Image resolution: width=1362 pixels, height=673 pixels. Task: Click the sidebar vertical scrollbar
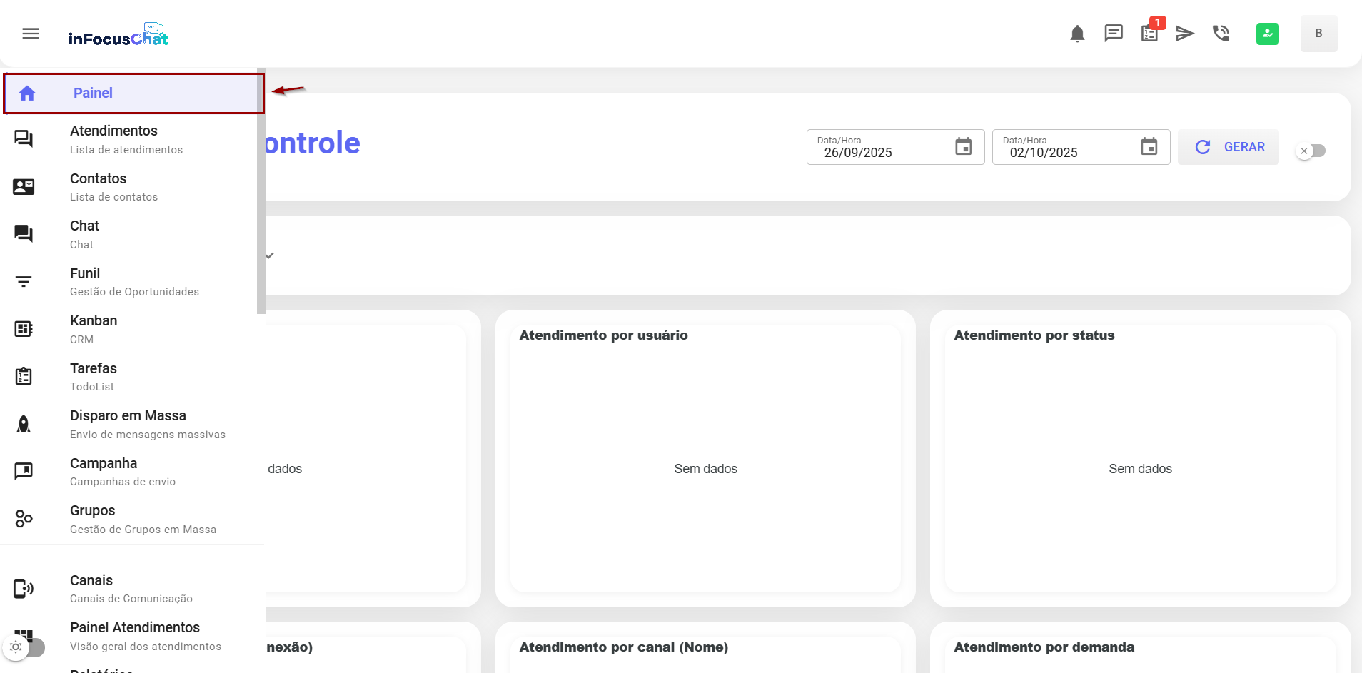pyautogui.click(x=261, y=193)
